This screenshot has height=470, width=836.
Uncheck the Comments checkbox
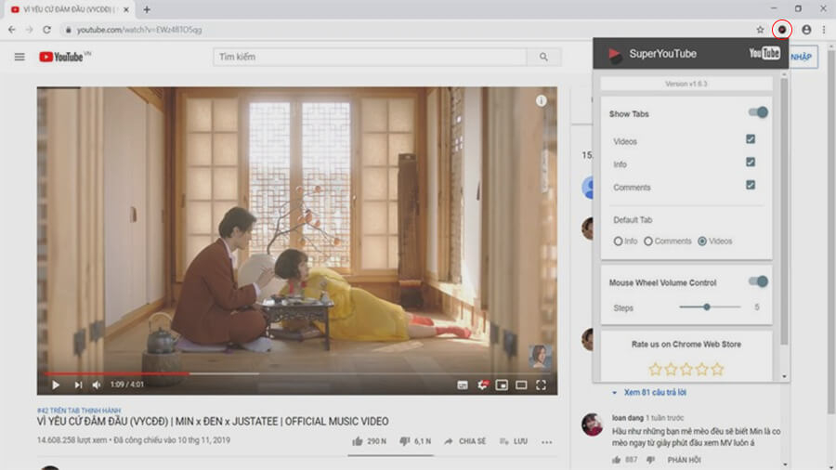pyautogui.click(x=751, y=185)
